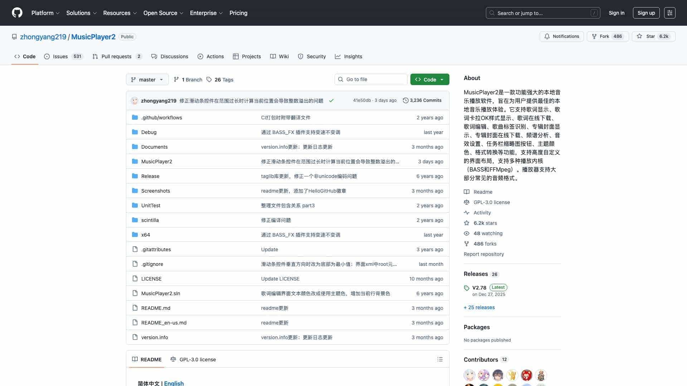Open the Screenshots folder
This screenshot has width=687, height=386.
pyautogui.click(x=156, y=191)
